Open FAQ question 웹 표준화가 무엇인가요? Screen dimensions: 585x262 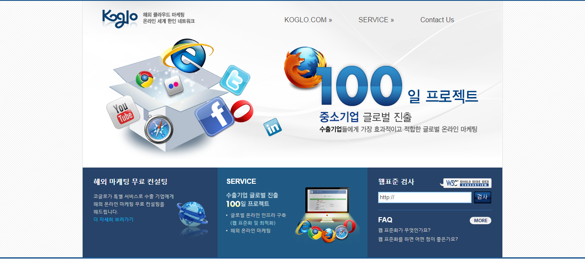[x=404, y=230]
